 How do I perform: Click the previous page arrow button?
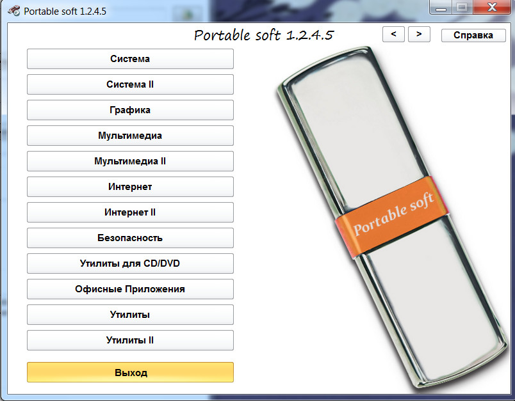point(393,35)
